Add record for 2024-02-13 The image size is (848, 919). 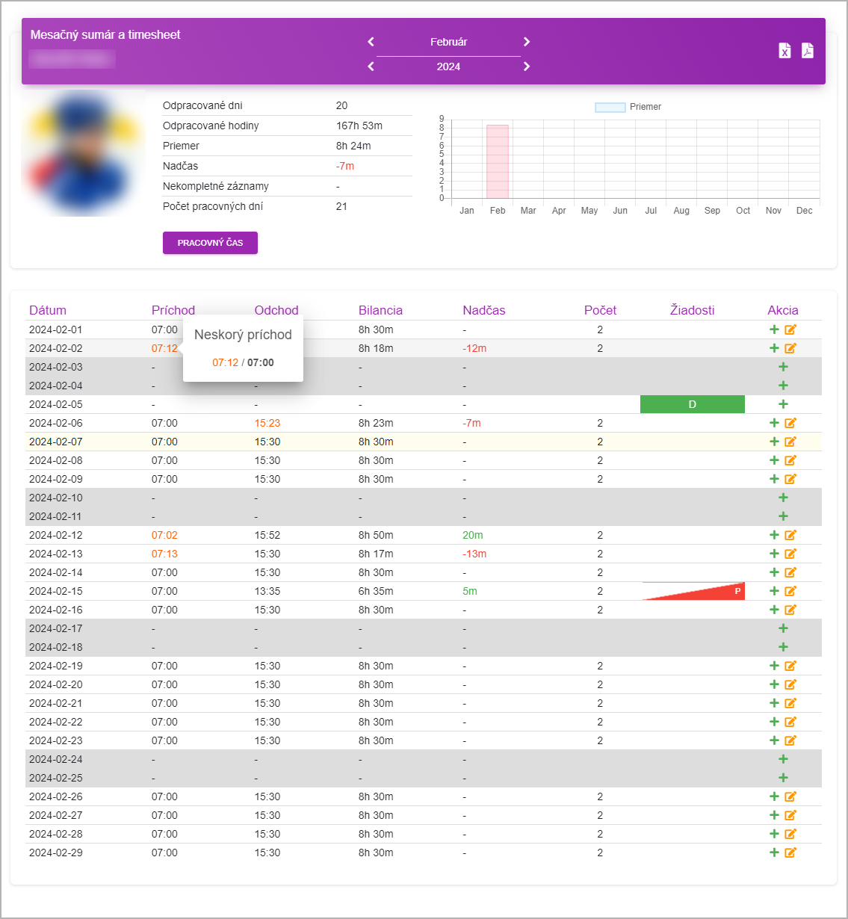click(774, 554)
